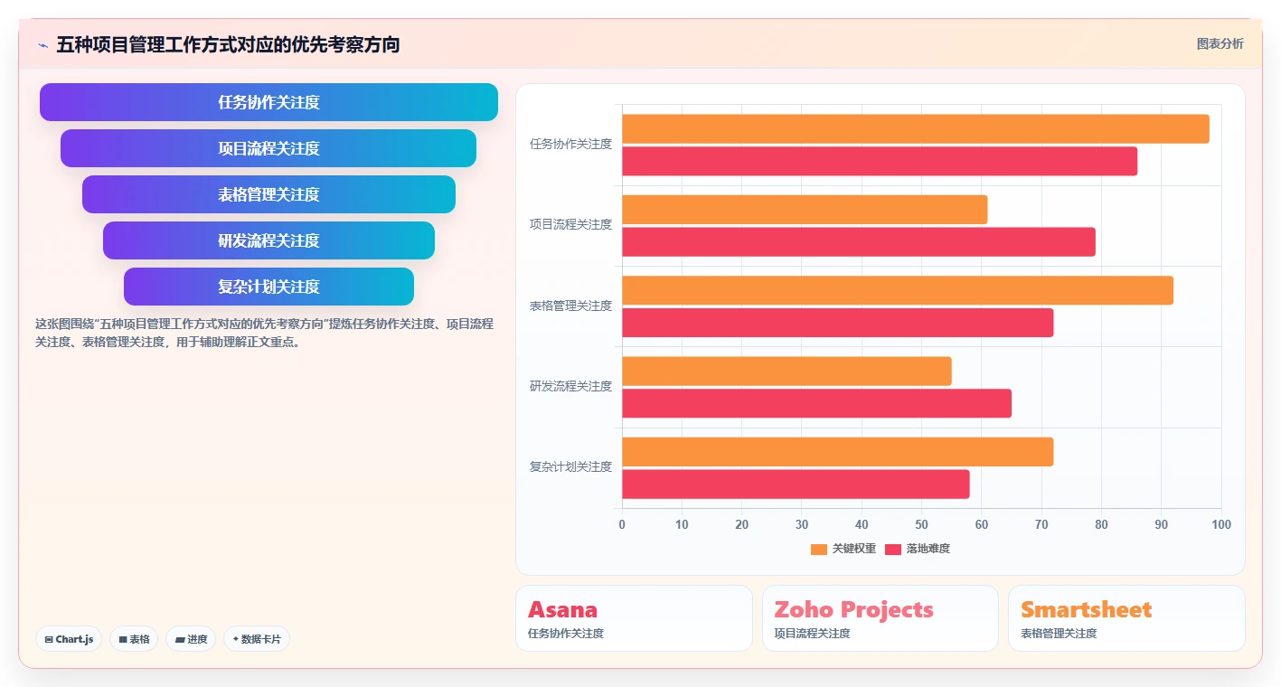This screenshot has width=1281, height=687.
Task: Click the orange 关键权重 bar for 复杂计划关注度
Action: 838,452
